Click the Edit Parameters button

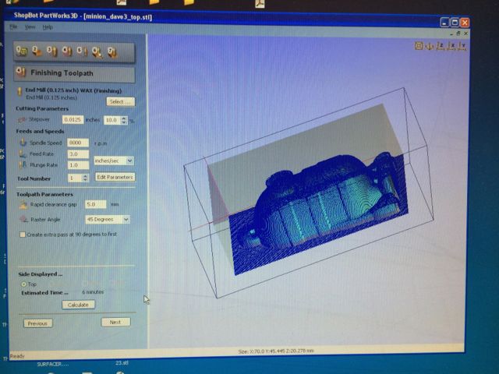[x=115, y=177]
